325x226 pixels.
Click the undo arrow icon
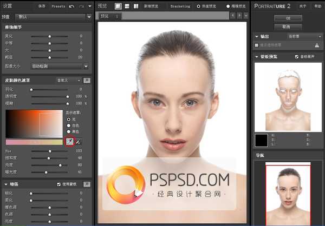(x=72, y=6)
